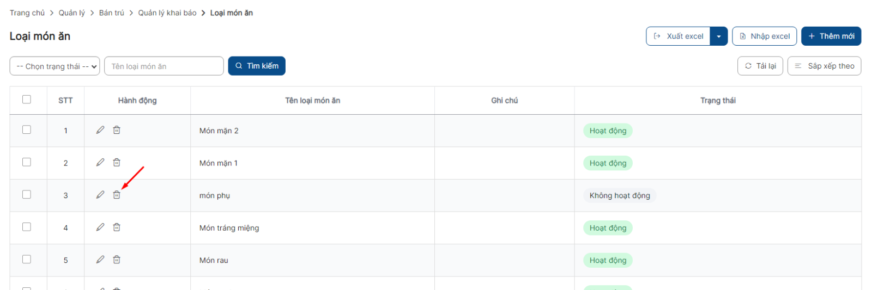Image resolution: width=872 pixels, height=290 pixels.
Task: Remove Món tráng miệng with trash icon
Action: point(117,227)
